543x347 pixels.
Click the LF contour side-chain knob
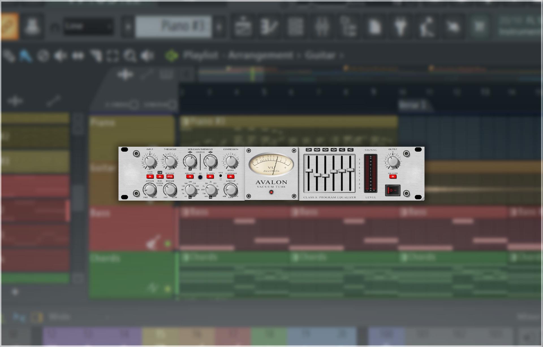click(x=190, y=161)
